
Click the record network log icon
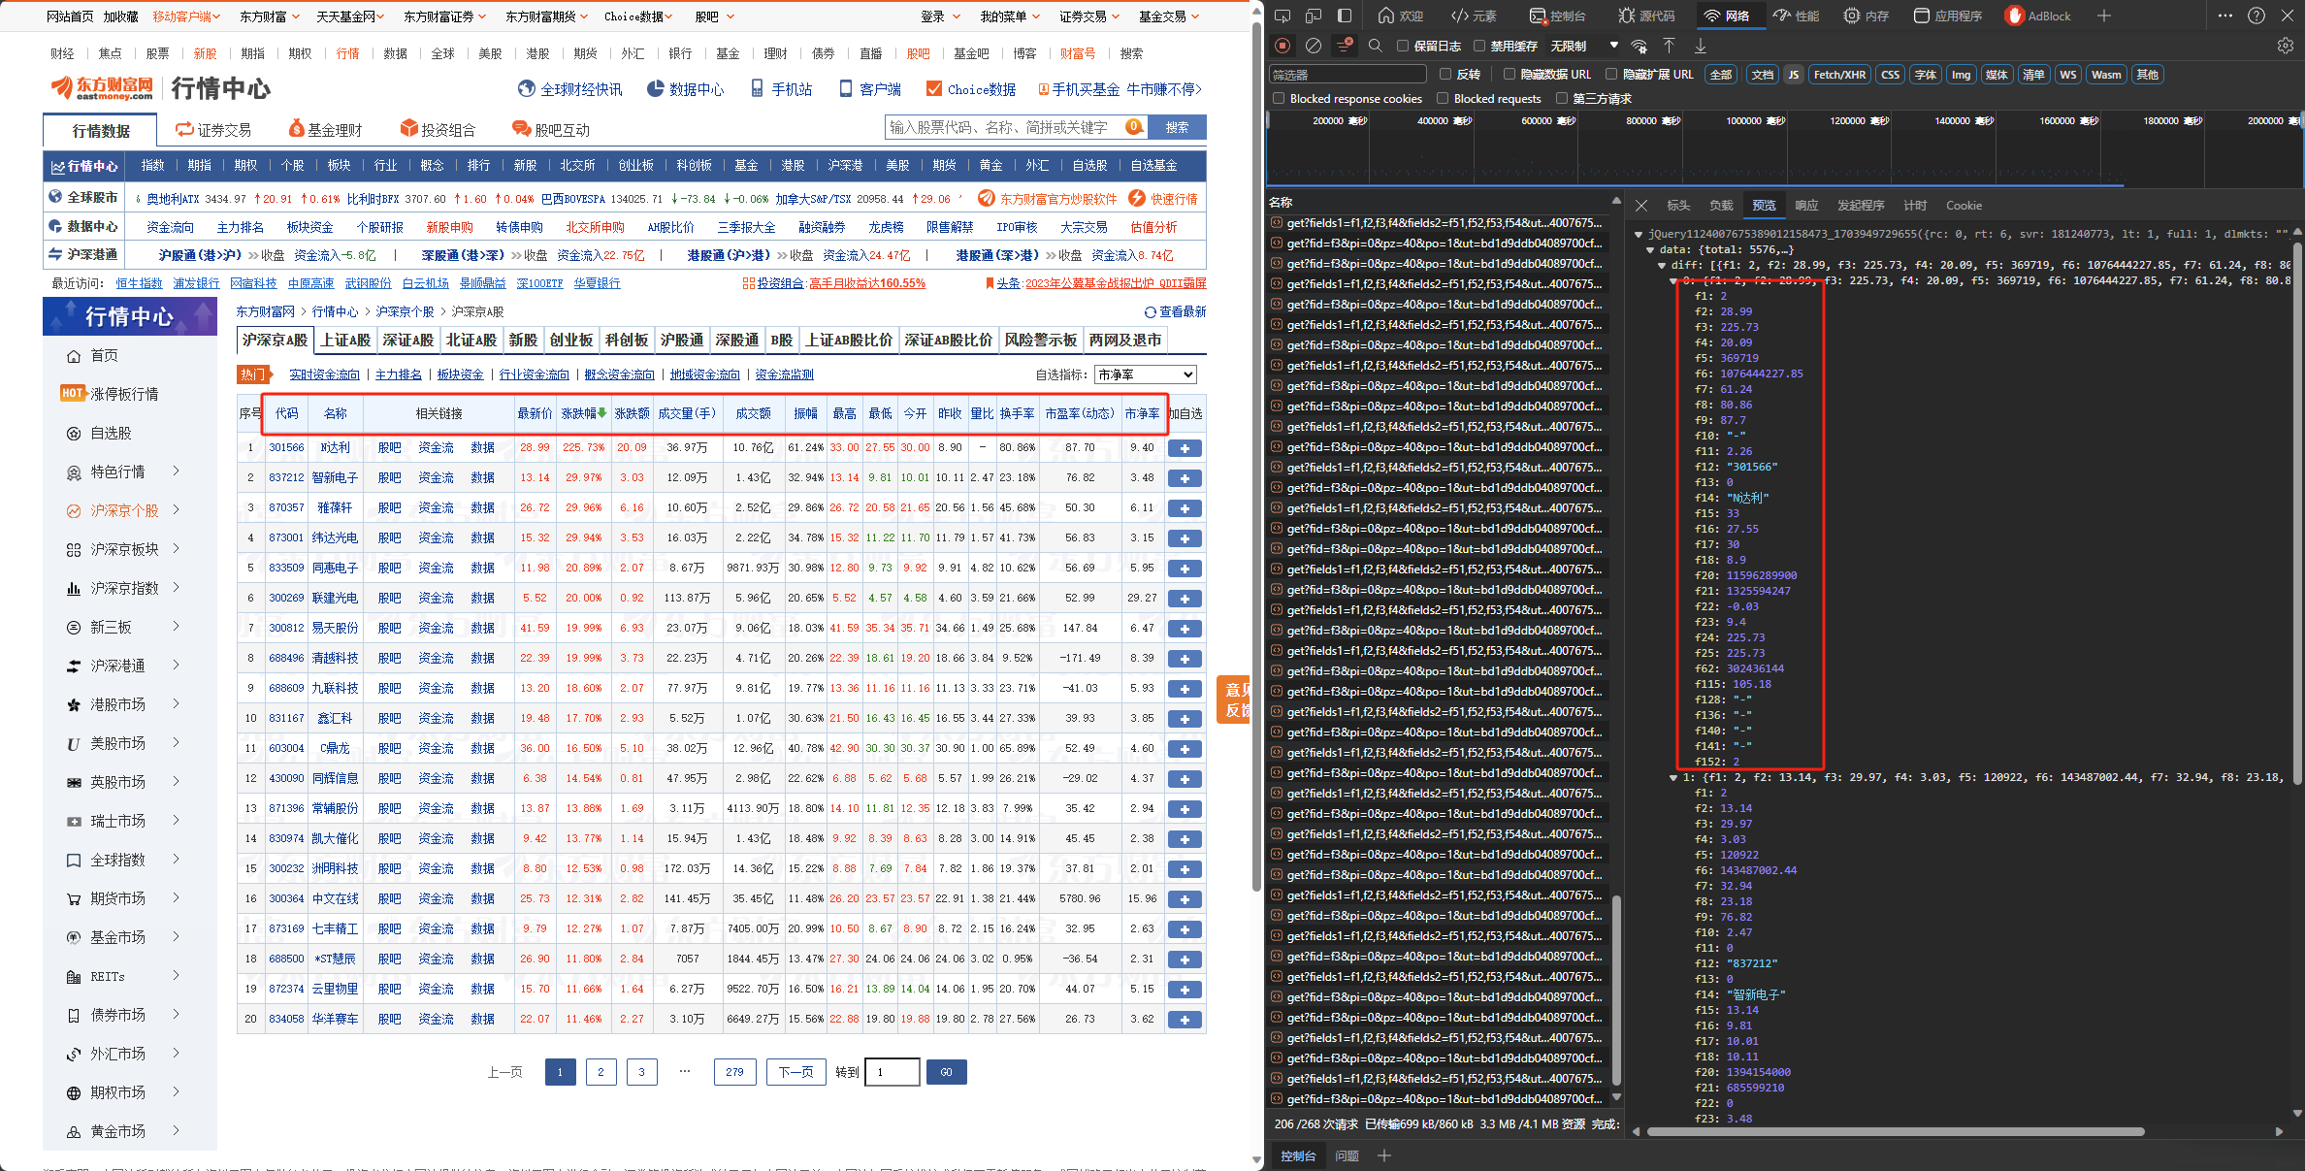click(1282, 46)
